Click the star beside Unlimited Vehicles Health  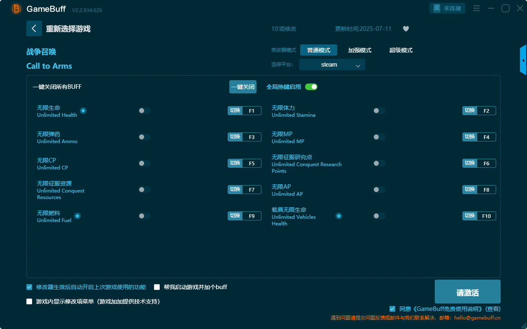338,215
